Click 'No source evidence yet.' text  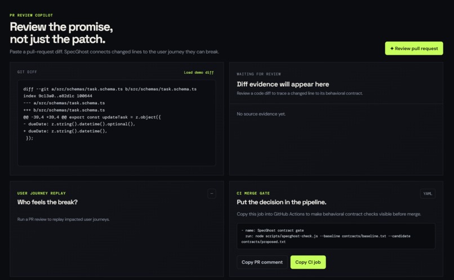tap(261, 114)
